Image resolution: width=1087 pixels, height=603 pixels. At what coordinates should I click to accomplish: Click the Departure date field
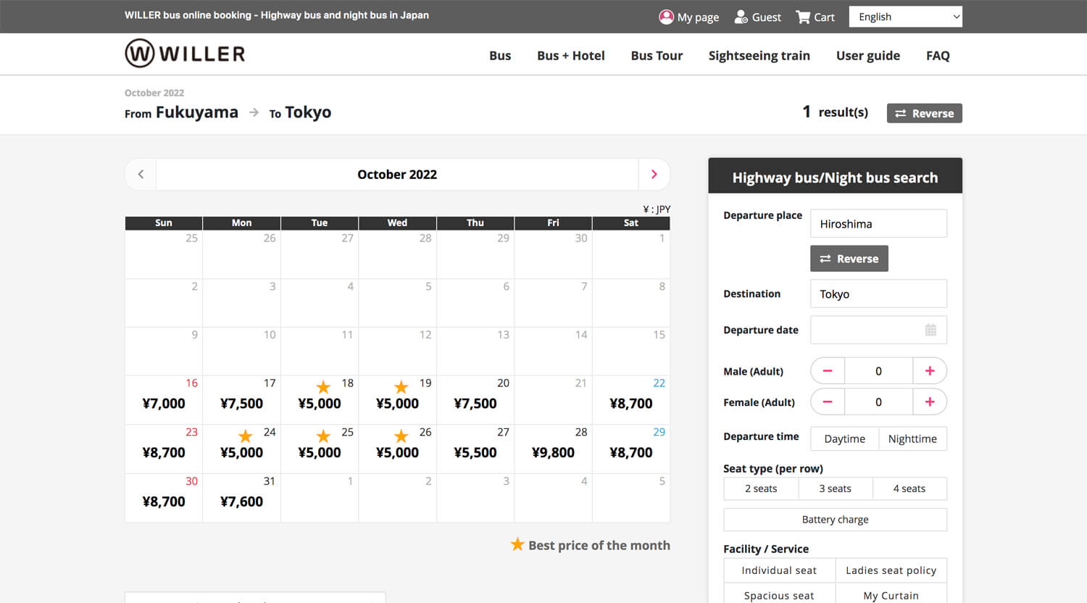click(x=878, y=330)
